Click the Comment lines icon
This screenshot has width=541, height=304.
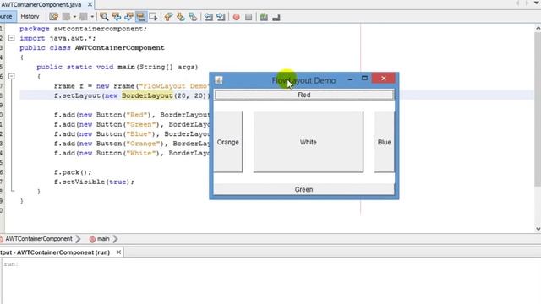tap(264, 17)
